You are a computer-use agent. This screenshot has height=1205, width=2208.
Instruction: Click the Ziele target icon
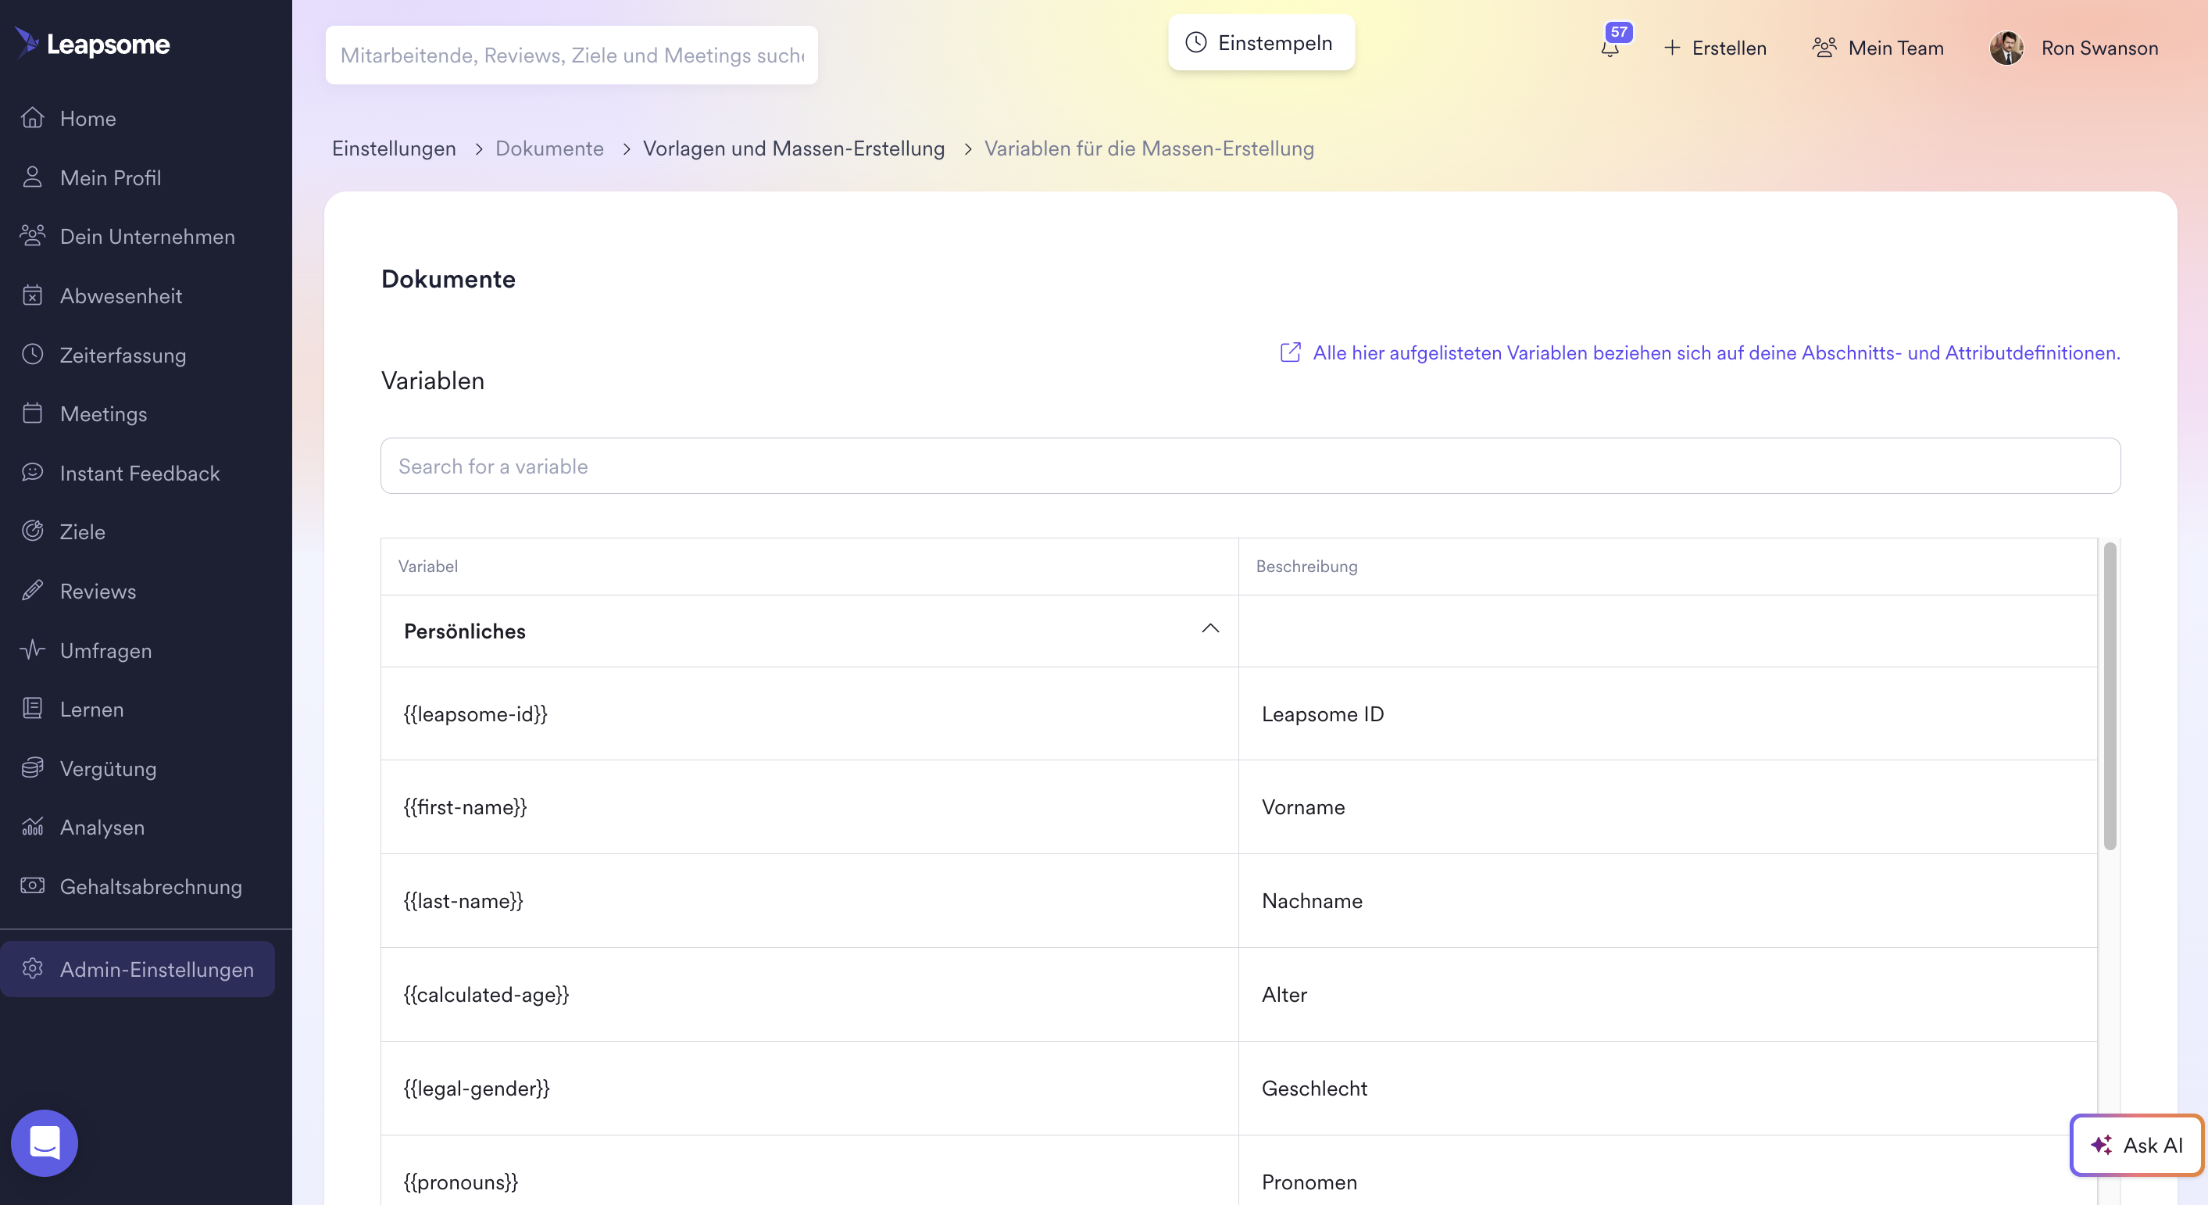[33, 531]
